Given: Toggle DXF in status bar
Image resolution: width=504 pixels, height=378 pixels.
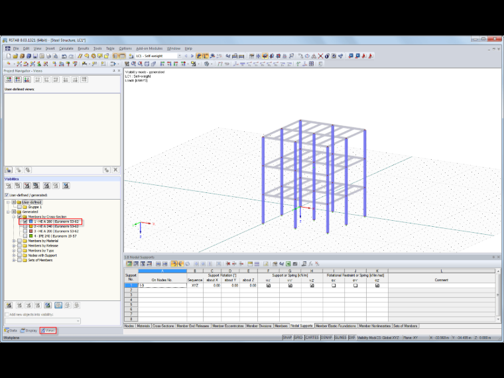Looking at the screenshot, I should click(352, 338).
